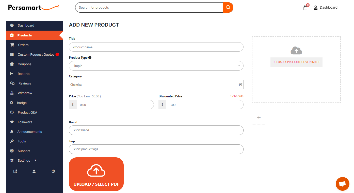Click the orange search magnifier button
Screen dimensions: 354x193
tap(228, 7)
